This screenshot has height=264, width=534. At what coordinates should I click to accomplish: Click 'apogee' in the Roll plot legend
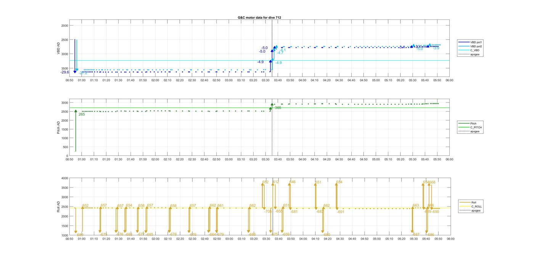pos(476,211)
